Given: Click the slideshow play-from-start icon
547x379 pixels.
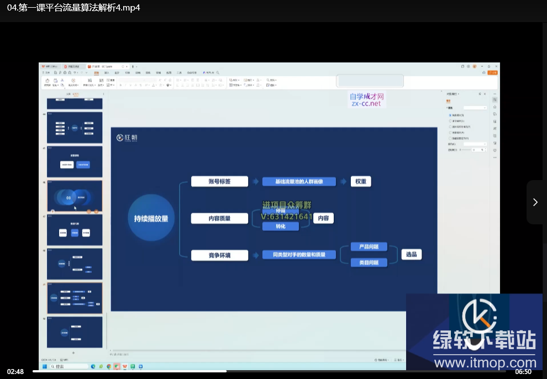Looking at the screenshot, I should click(x=72, y=81).
